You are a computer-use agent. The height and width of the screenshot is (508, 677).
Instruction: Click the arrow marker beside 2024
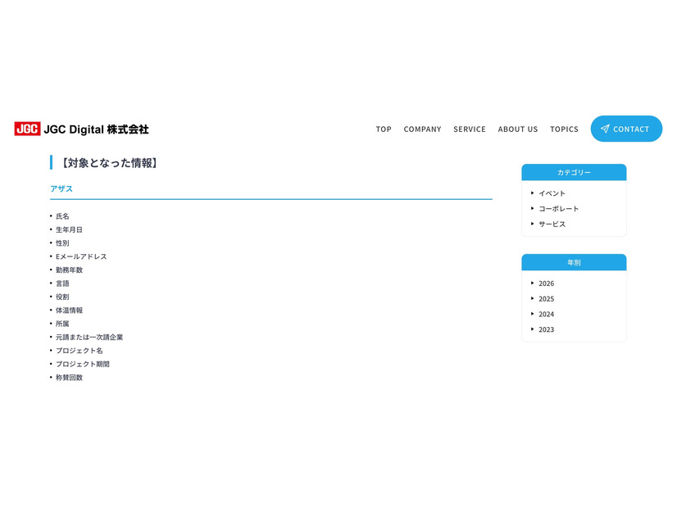pos(533,314)
